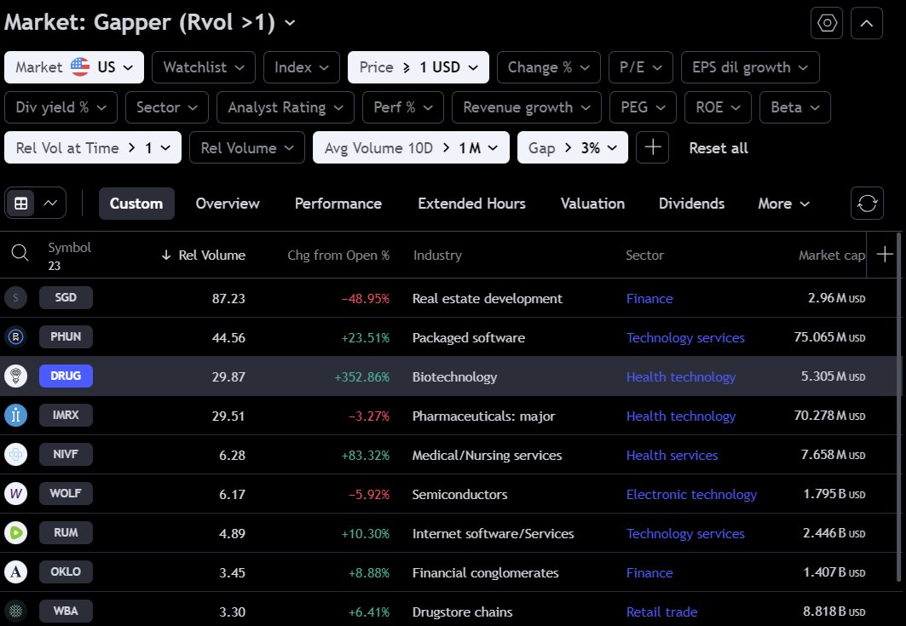
Task: Open the Market: Gapper screen name dropdown
Action: point(150,22)
